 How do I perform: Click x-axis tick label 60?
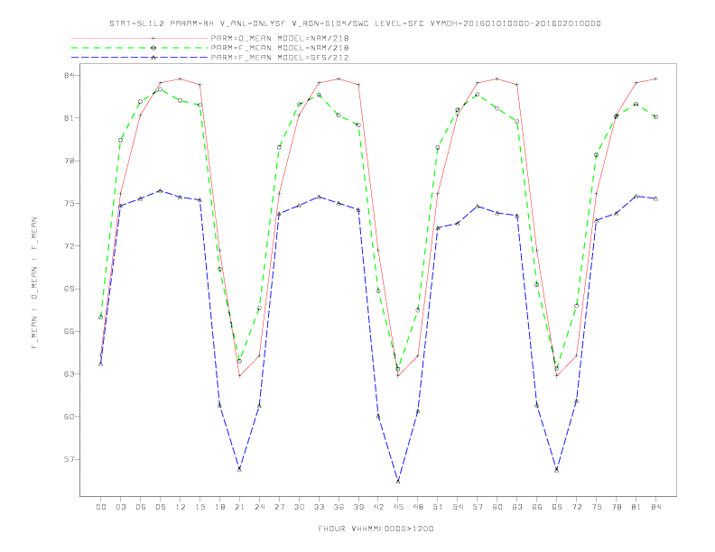click(497, 507)
